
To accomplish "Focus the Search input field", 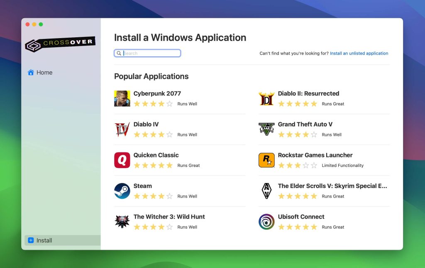I will point(151,53).
